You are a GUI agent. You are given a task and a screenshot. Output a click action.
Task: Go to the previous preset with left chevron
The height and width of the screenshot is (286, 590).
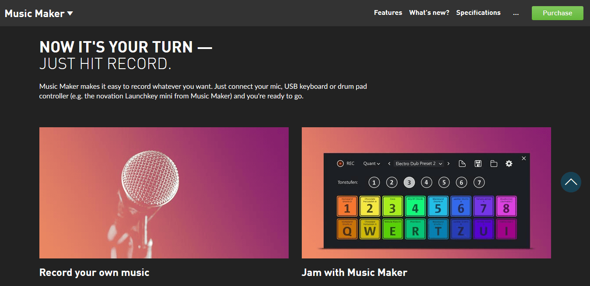pyautogui.click(x=389, y=164)
